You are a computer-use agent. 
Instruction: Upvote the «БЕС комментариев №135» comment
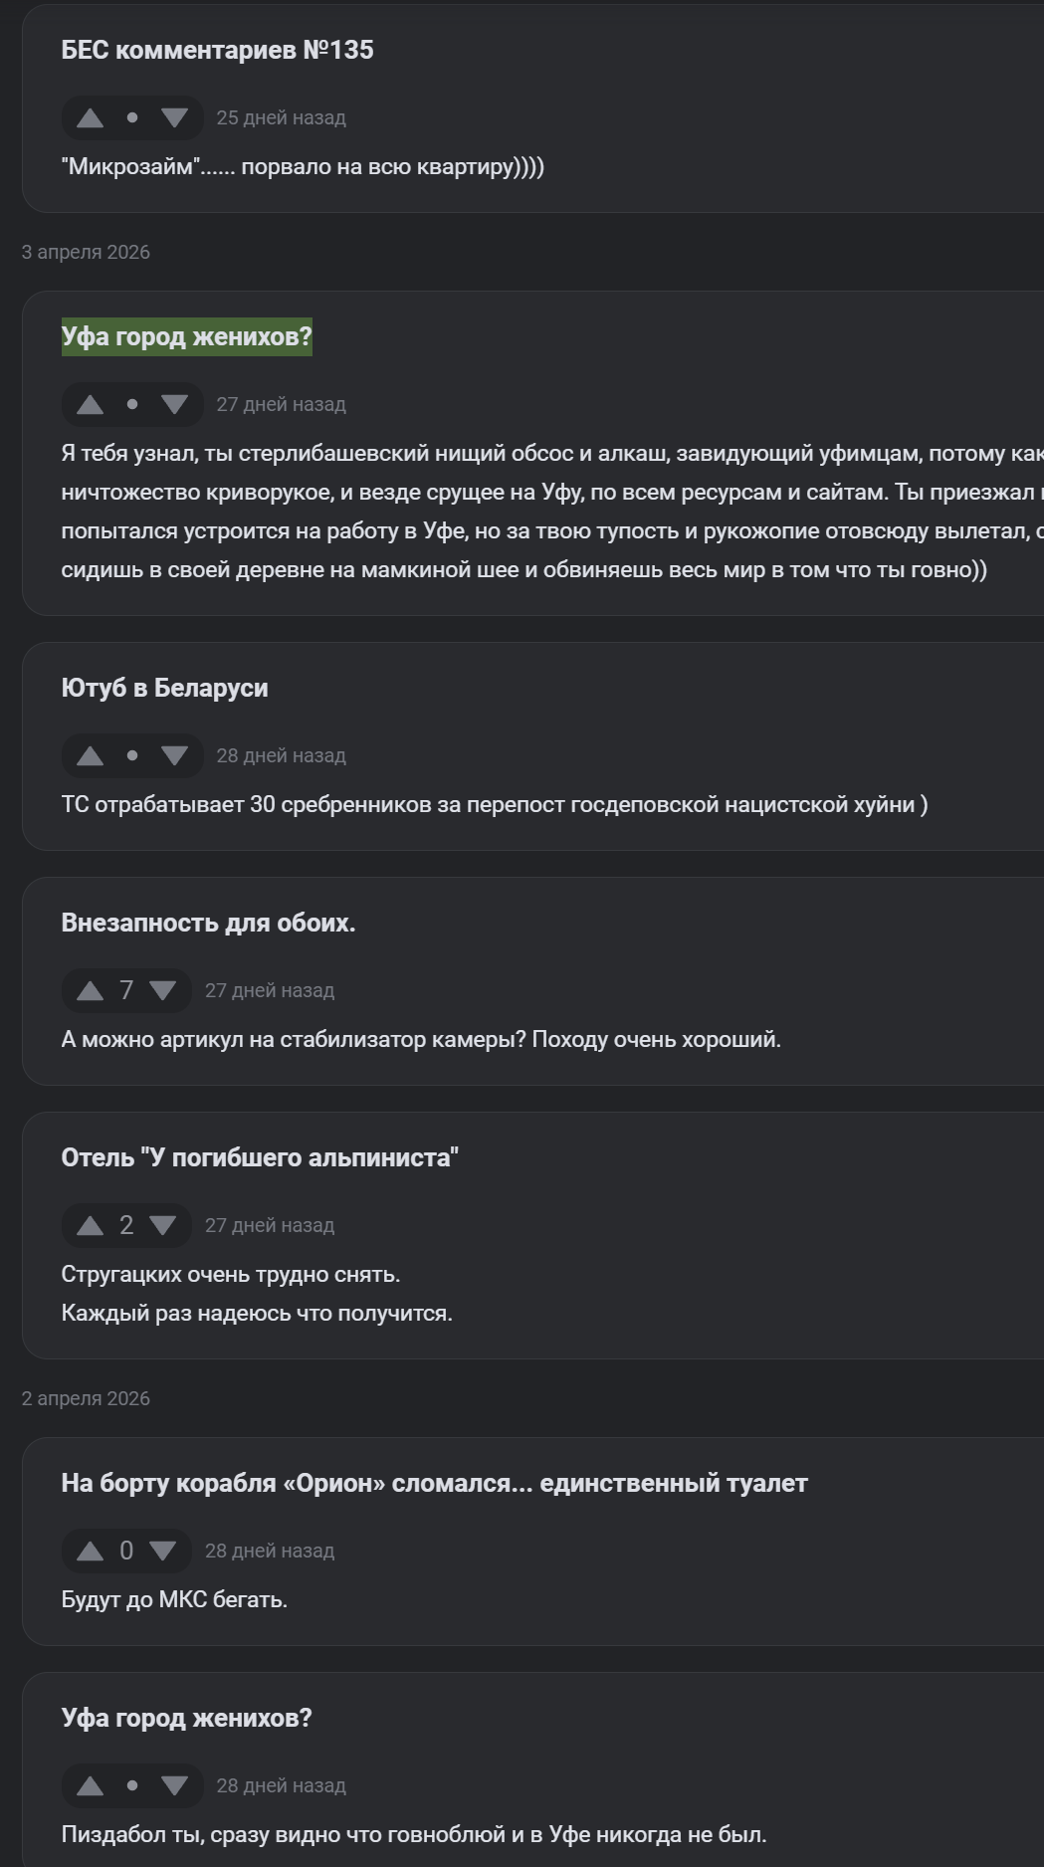(x=91, y=118)
